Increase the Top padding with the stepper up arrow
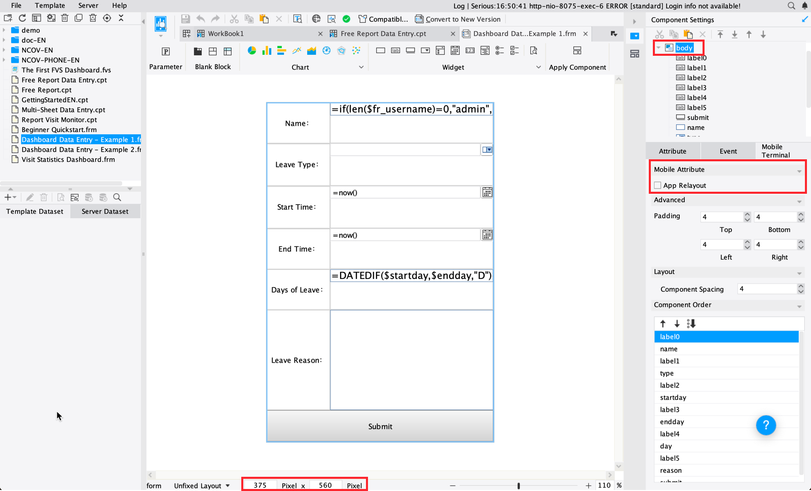The image size is (811, 491). [x=747, y=214]
